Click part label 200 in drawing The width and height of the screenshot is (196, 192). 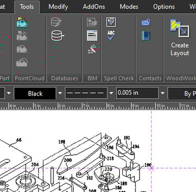tap(68, 160)
